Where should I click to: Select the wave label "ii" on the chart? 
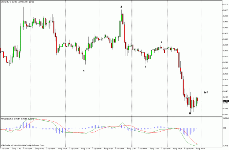pos(161,43)
